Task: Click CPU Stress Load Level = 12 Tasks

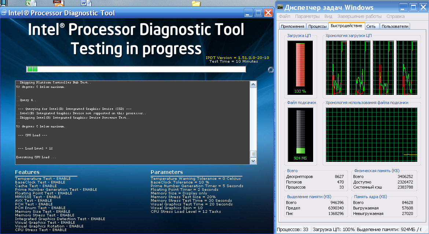Action: 186,212
